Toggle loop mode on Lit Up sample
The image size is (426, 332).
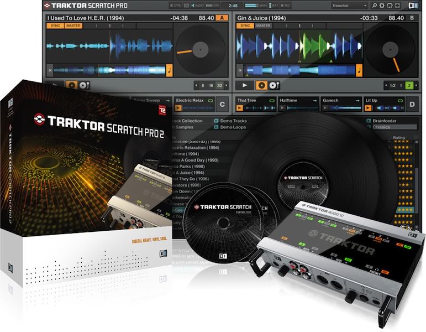(400, 101)
